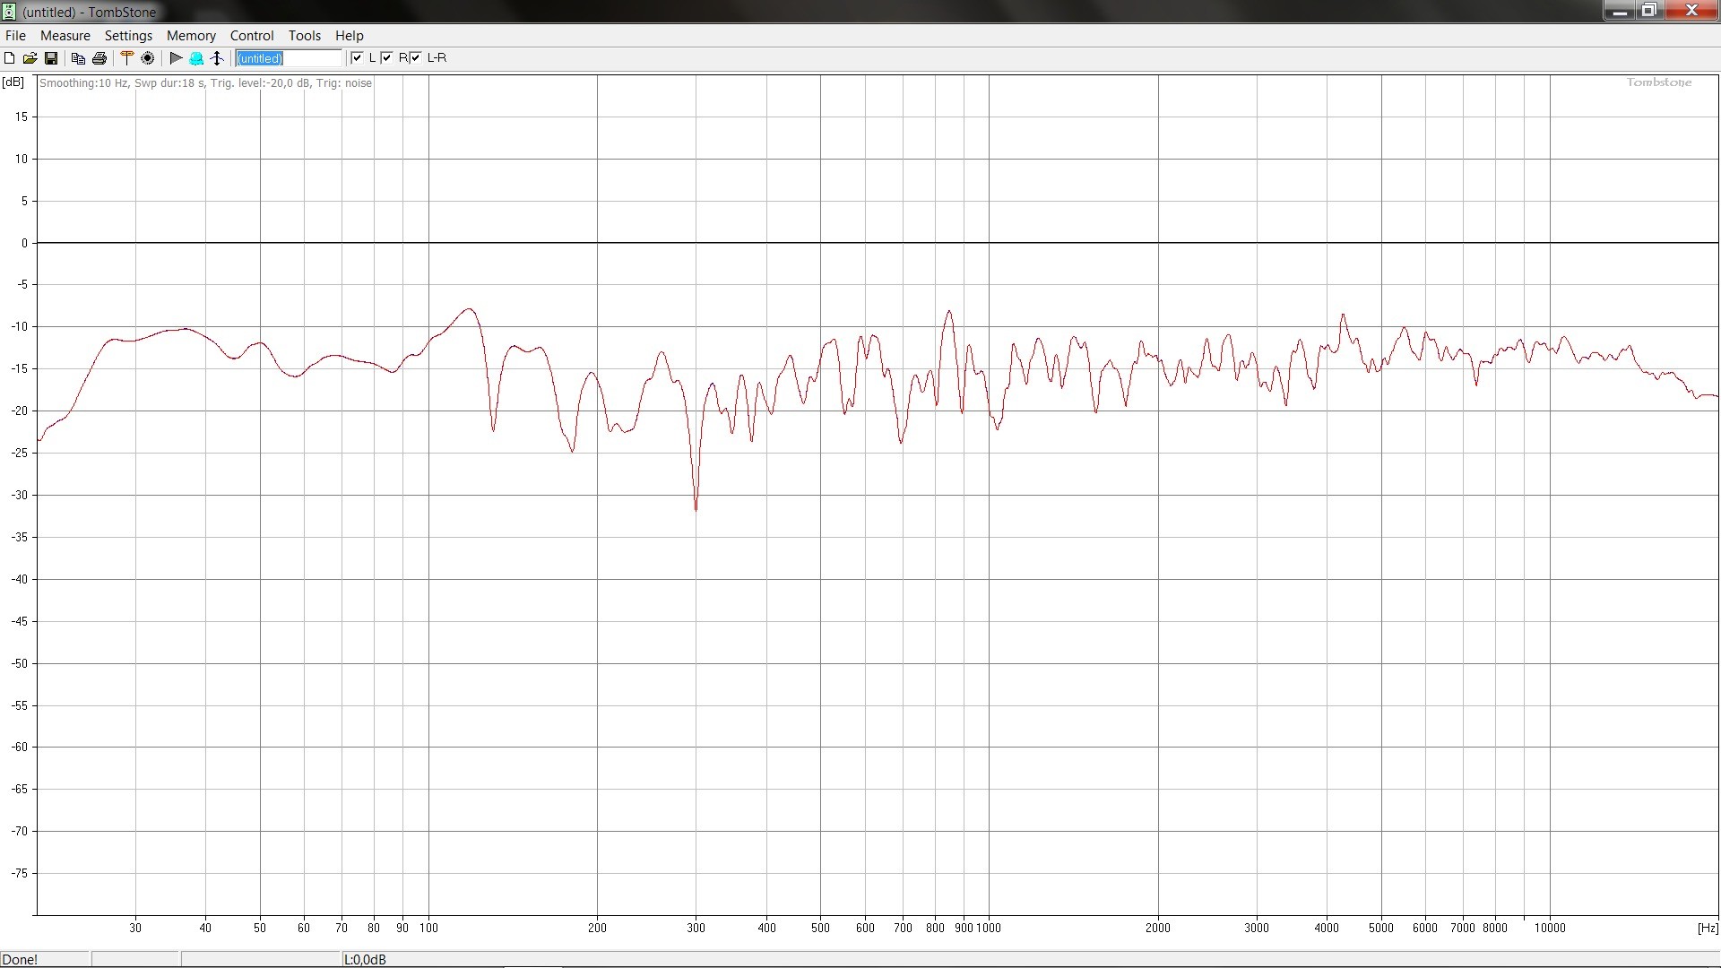Open a file with the folder icon
Image resolution: width=1721 pixels, height=968 pixels.
[30, 58]
